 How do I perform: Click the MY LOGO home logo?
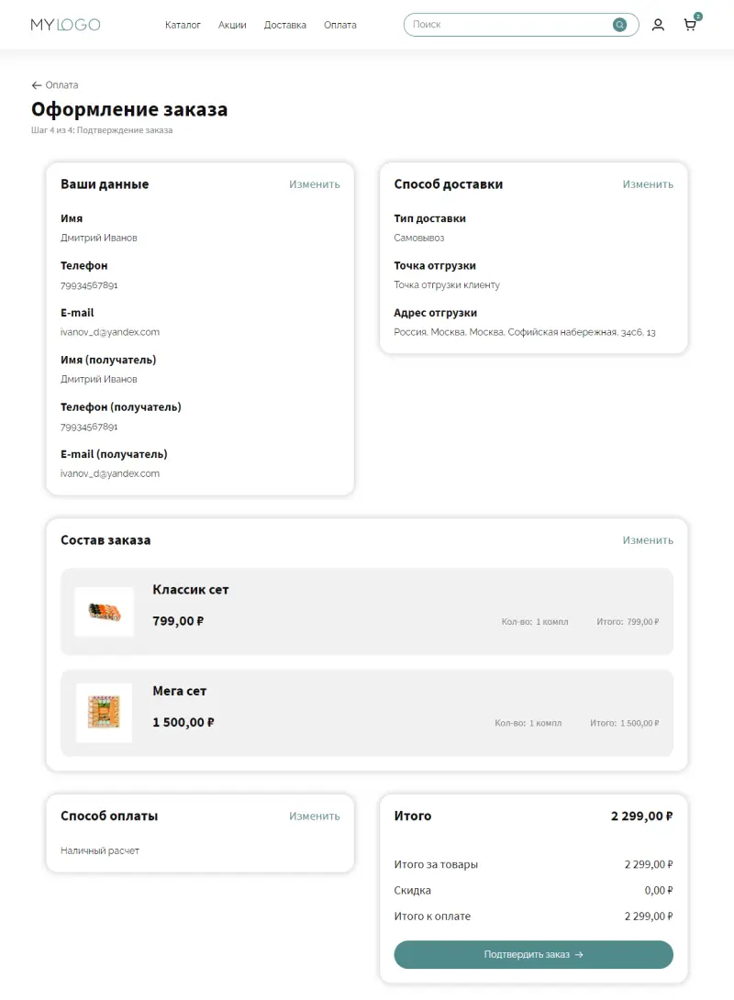click(65, 25)
